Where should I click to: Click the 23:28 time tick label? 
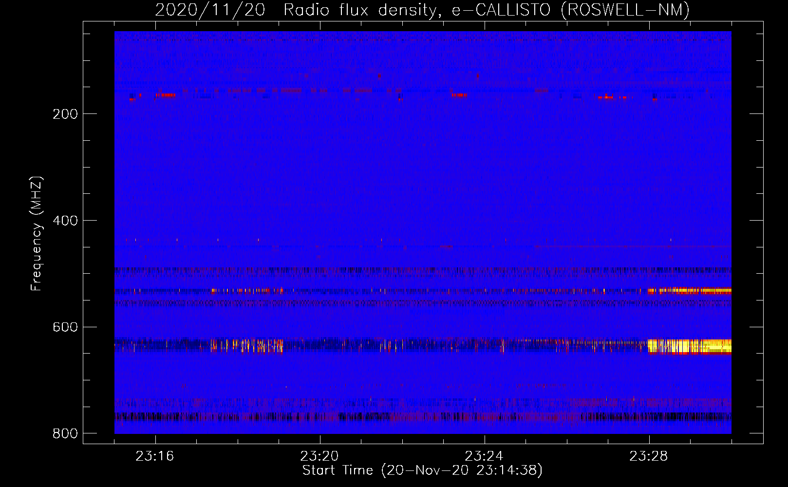pyautogui.click(x=649, y=456)
